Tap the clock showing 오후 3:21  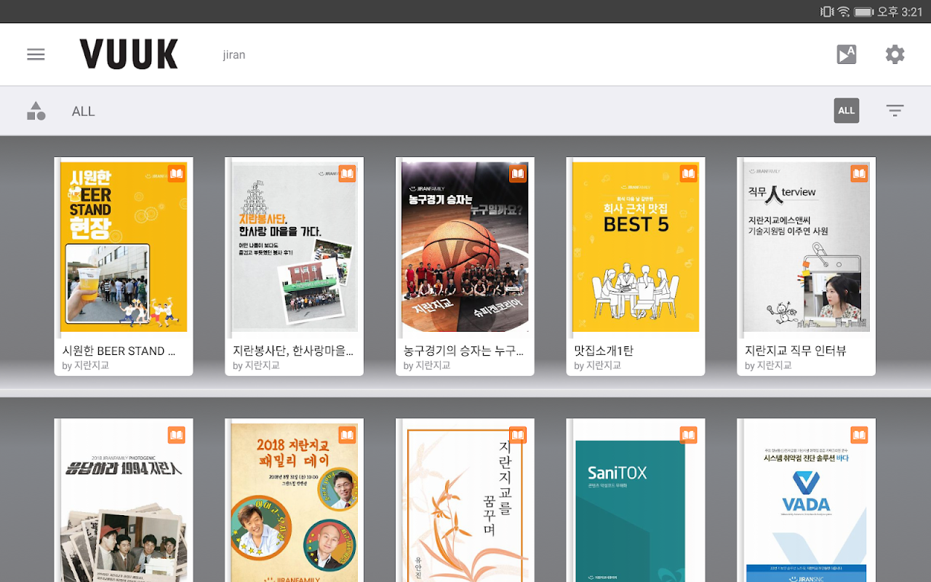900,12
